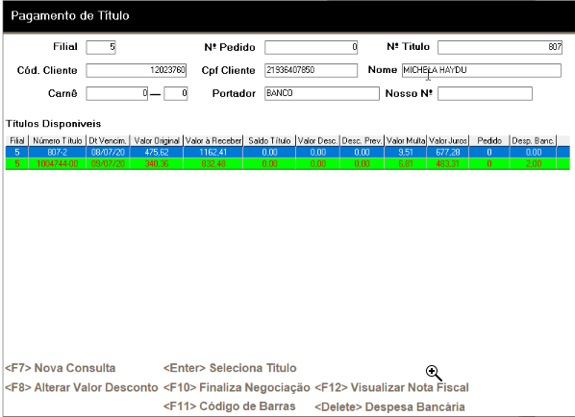Click the Pagamento de Título title bar

(289, 16)
